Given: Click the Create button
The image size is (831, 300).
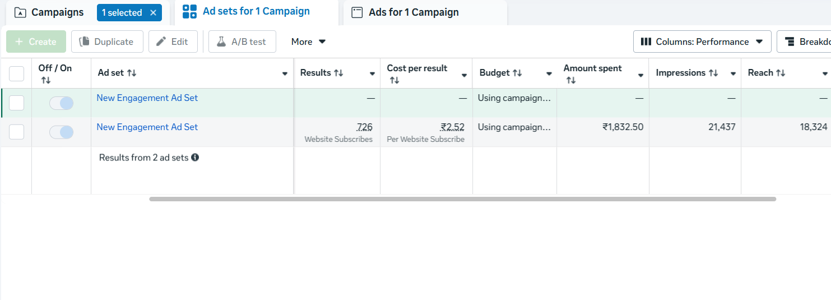Looking at the screenshot, I should click(36, 41).
